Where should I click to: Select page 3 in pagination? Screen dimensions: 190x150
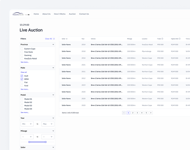(137, 113)
